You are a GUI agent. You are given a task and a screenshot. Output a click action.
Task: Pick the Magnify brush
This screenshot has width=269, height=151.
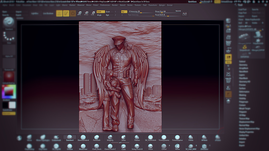point(110,138)
